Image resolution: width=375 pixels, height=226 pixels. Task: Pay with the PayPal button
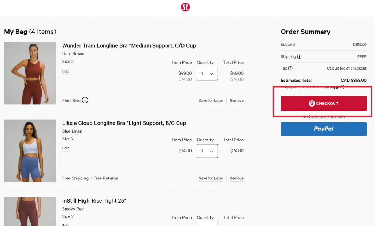tap(323, 129)
